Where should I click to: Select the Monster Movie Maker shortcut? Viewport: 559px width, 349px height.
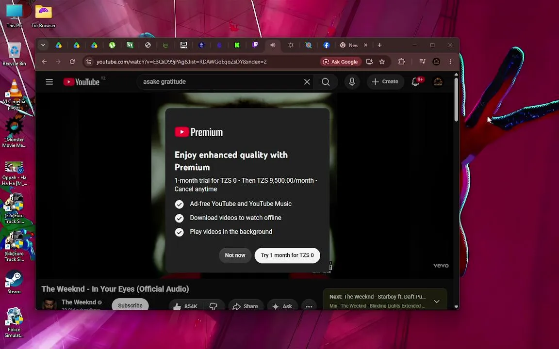(x=14, y=132)
